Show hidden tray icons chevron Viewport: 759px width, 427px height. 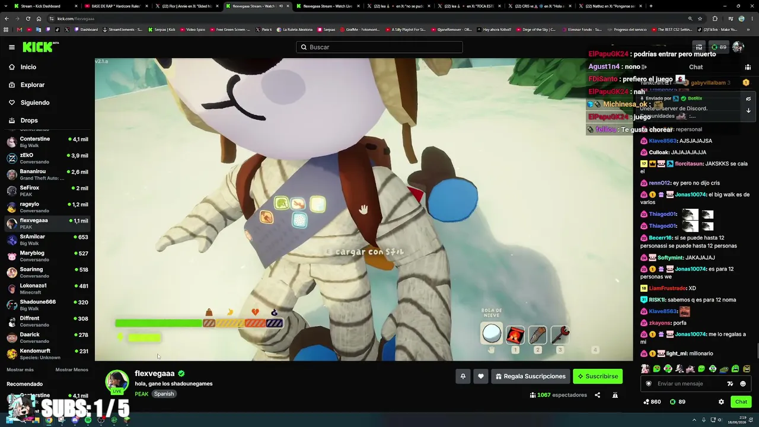(694, 420)
